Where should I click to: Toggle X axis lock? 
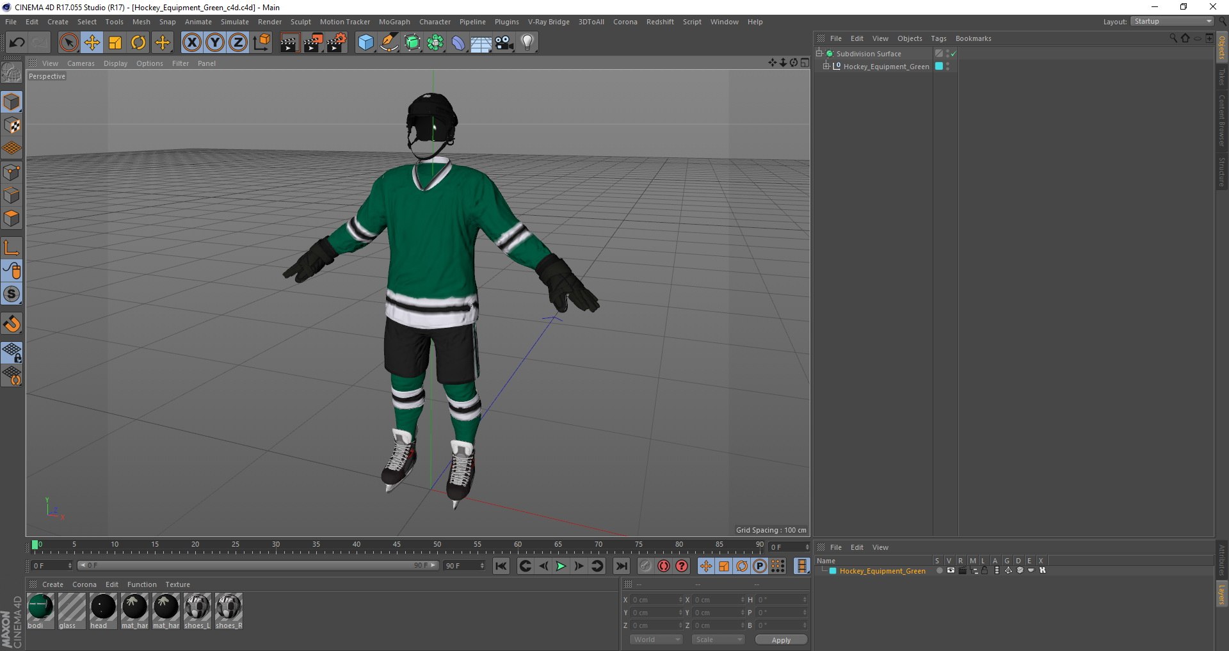pyautogui.click(x=191, y=43)
